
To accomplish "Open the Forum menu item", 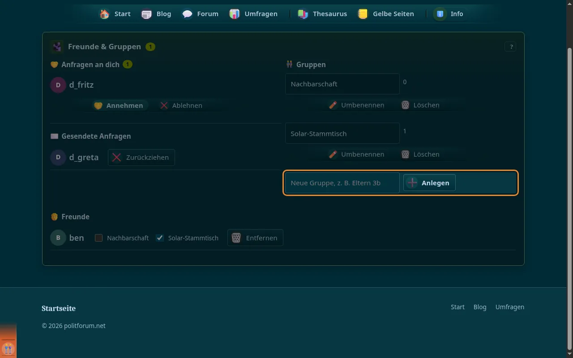I will pos(201,14).
